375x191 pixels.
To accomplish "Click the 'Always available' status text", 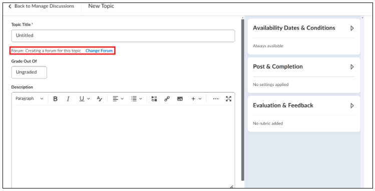I will click(x=268, y=46).
